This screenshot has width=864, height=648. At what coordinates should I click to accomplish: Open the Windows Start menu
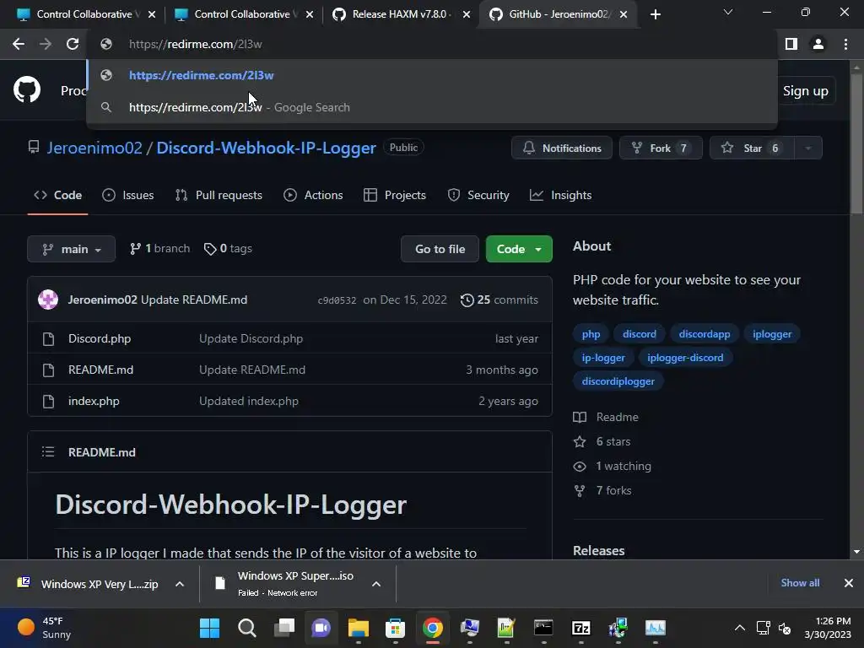coord(209,628)
